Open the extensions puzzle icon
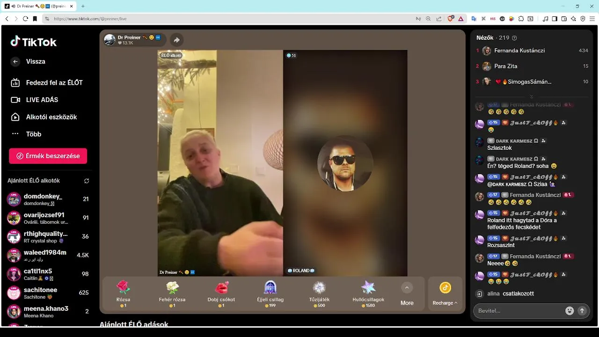Image resolution: width=599 pixels, height=337 pixels. 521,19
